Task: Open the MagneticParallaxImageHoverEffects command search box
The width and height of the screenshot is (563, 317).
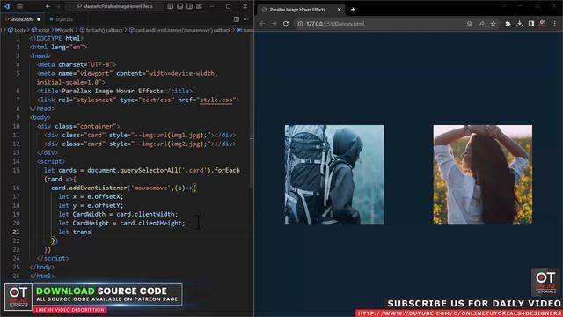Action: click(x=114, y=6)
